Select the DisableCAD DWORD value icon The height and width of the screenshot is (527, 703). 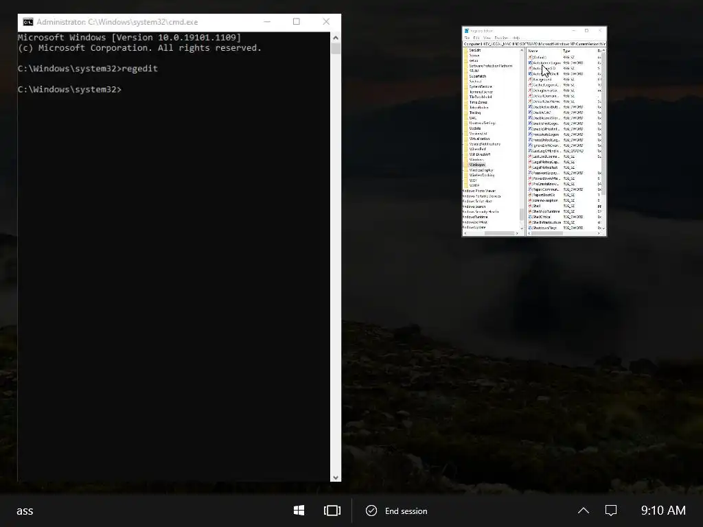(530, 113)
